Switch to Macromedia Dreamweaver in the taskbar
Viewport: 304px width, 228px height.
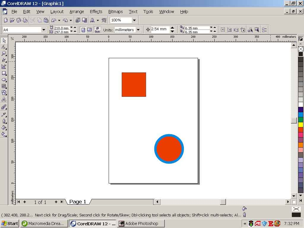click(x=44, y=224)
